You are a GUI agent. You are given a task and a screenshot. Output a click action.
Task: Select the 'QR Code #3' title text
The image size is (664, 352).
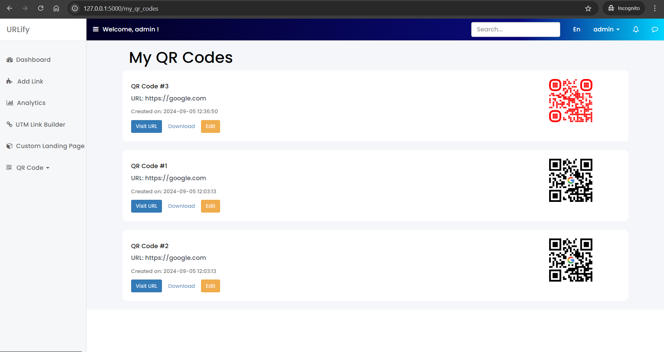pos(150,86)
